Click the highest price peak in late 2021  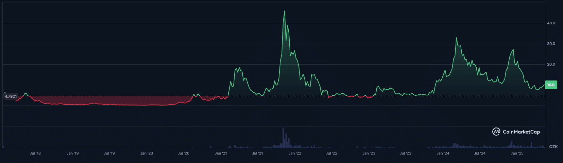285,11
